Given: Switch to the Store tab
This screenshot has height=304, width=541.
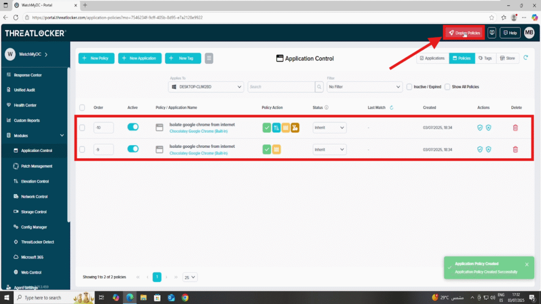Looking at the screenshot, I should 508,58.
